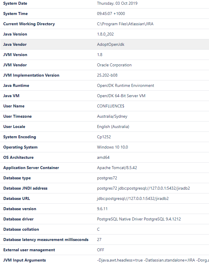Viewport: 209px width, 263px height.
Task: Click the value 'Thursday, 03 Oct 2019'
Action: pos(117,3)
